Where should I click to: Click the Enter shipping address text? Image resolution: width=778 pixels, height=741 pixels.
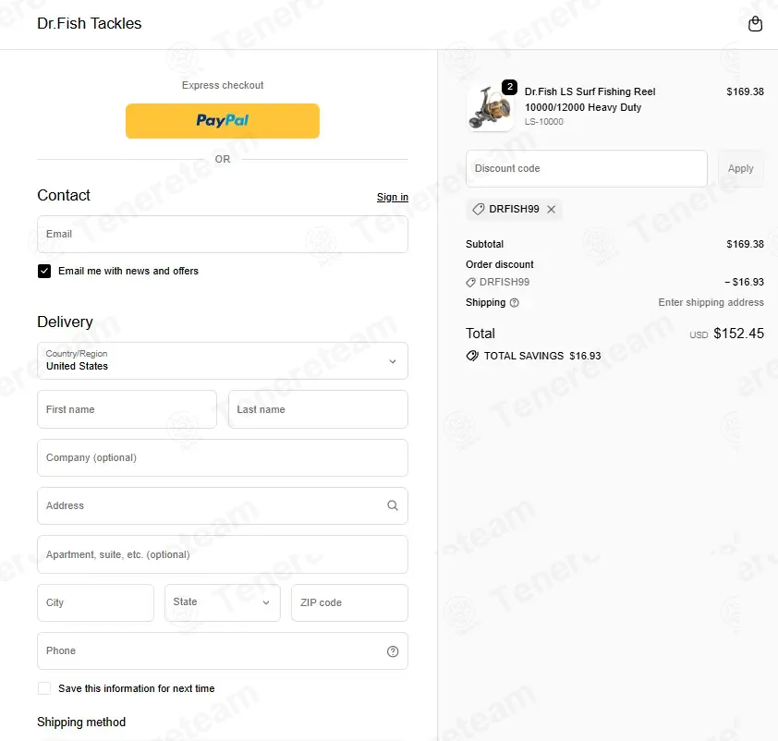[x=711, y=302]
